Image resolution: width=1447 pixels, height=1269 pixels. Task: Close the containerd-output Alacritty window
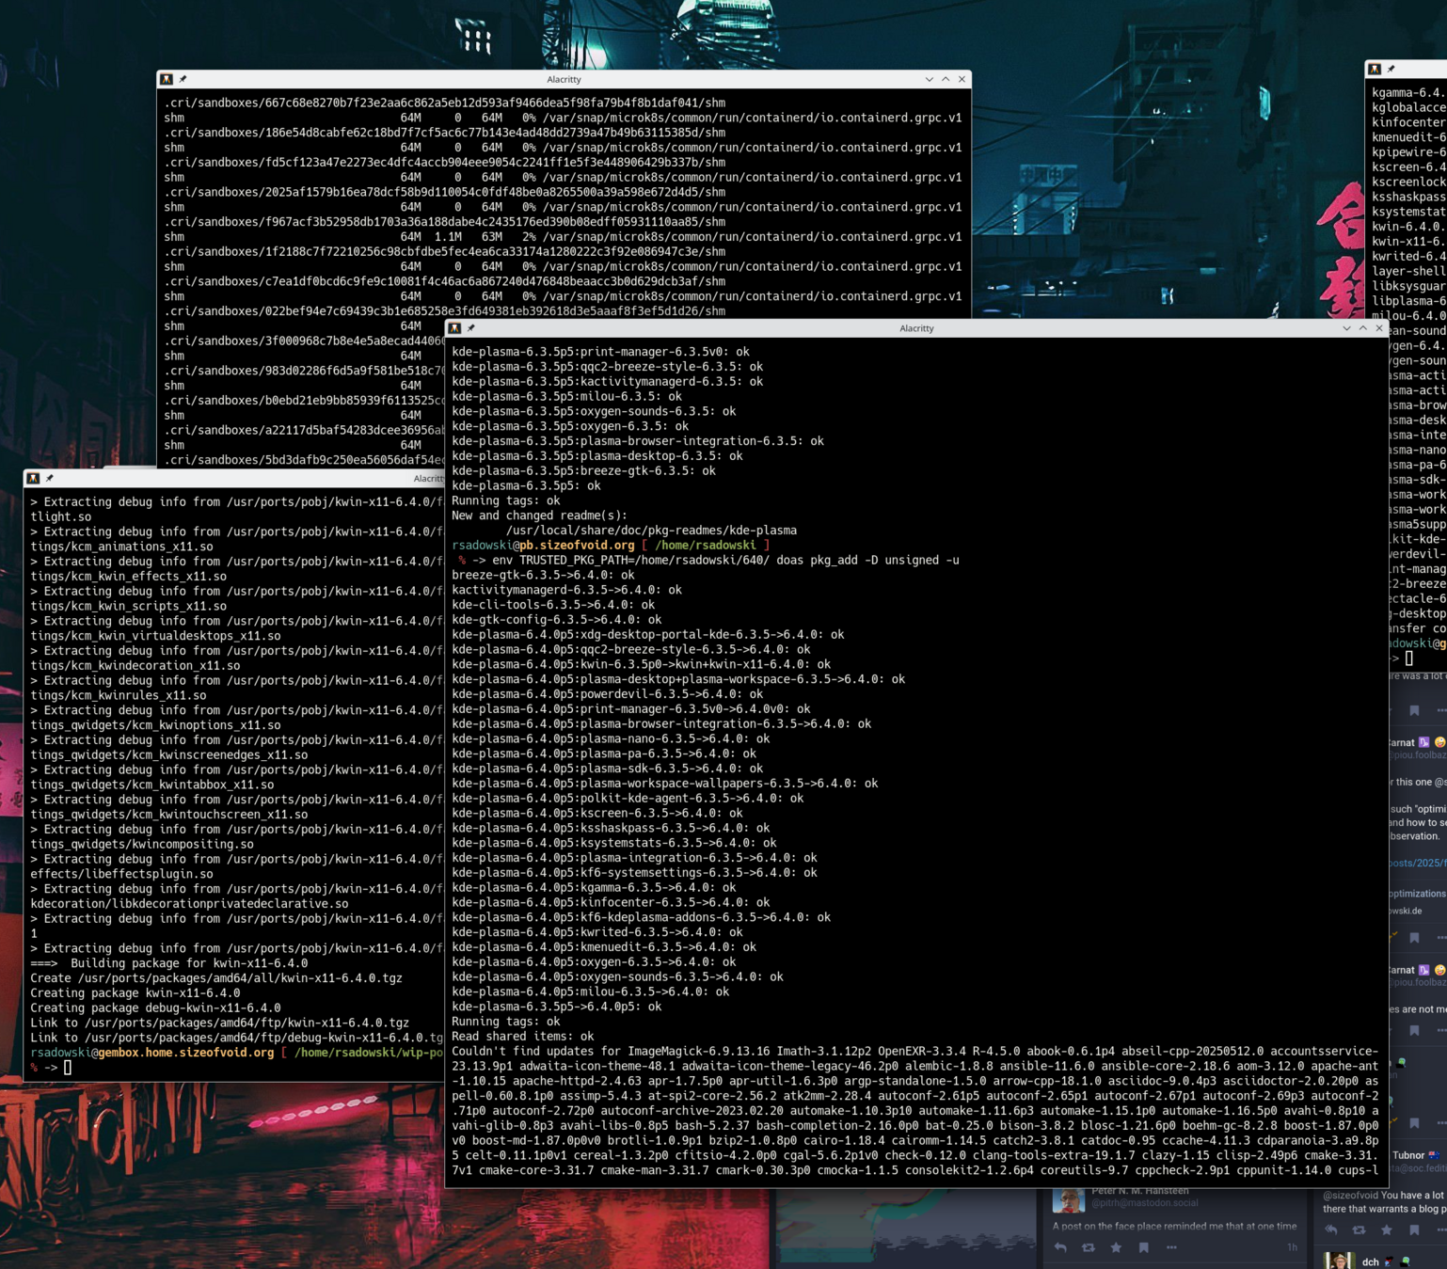pos(962,80)
